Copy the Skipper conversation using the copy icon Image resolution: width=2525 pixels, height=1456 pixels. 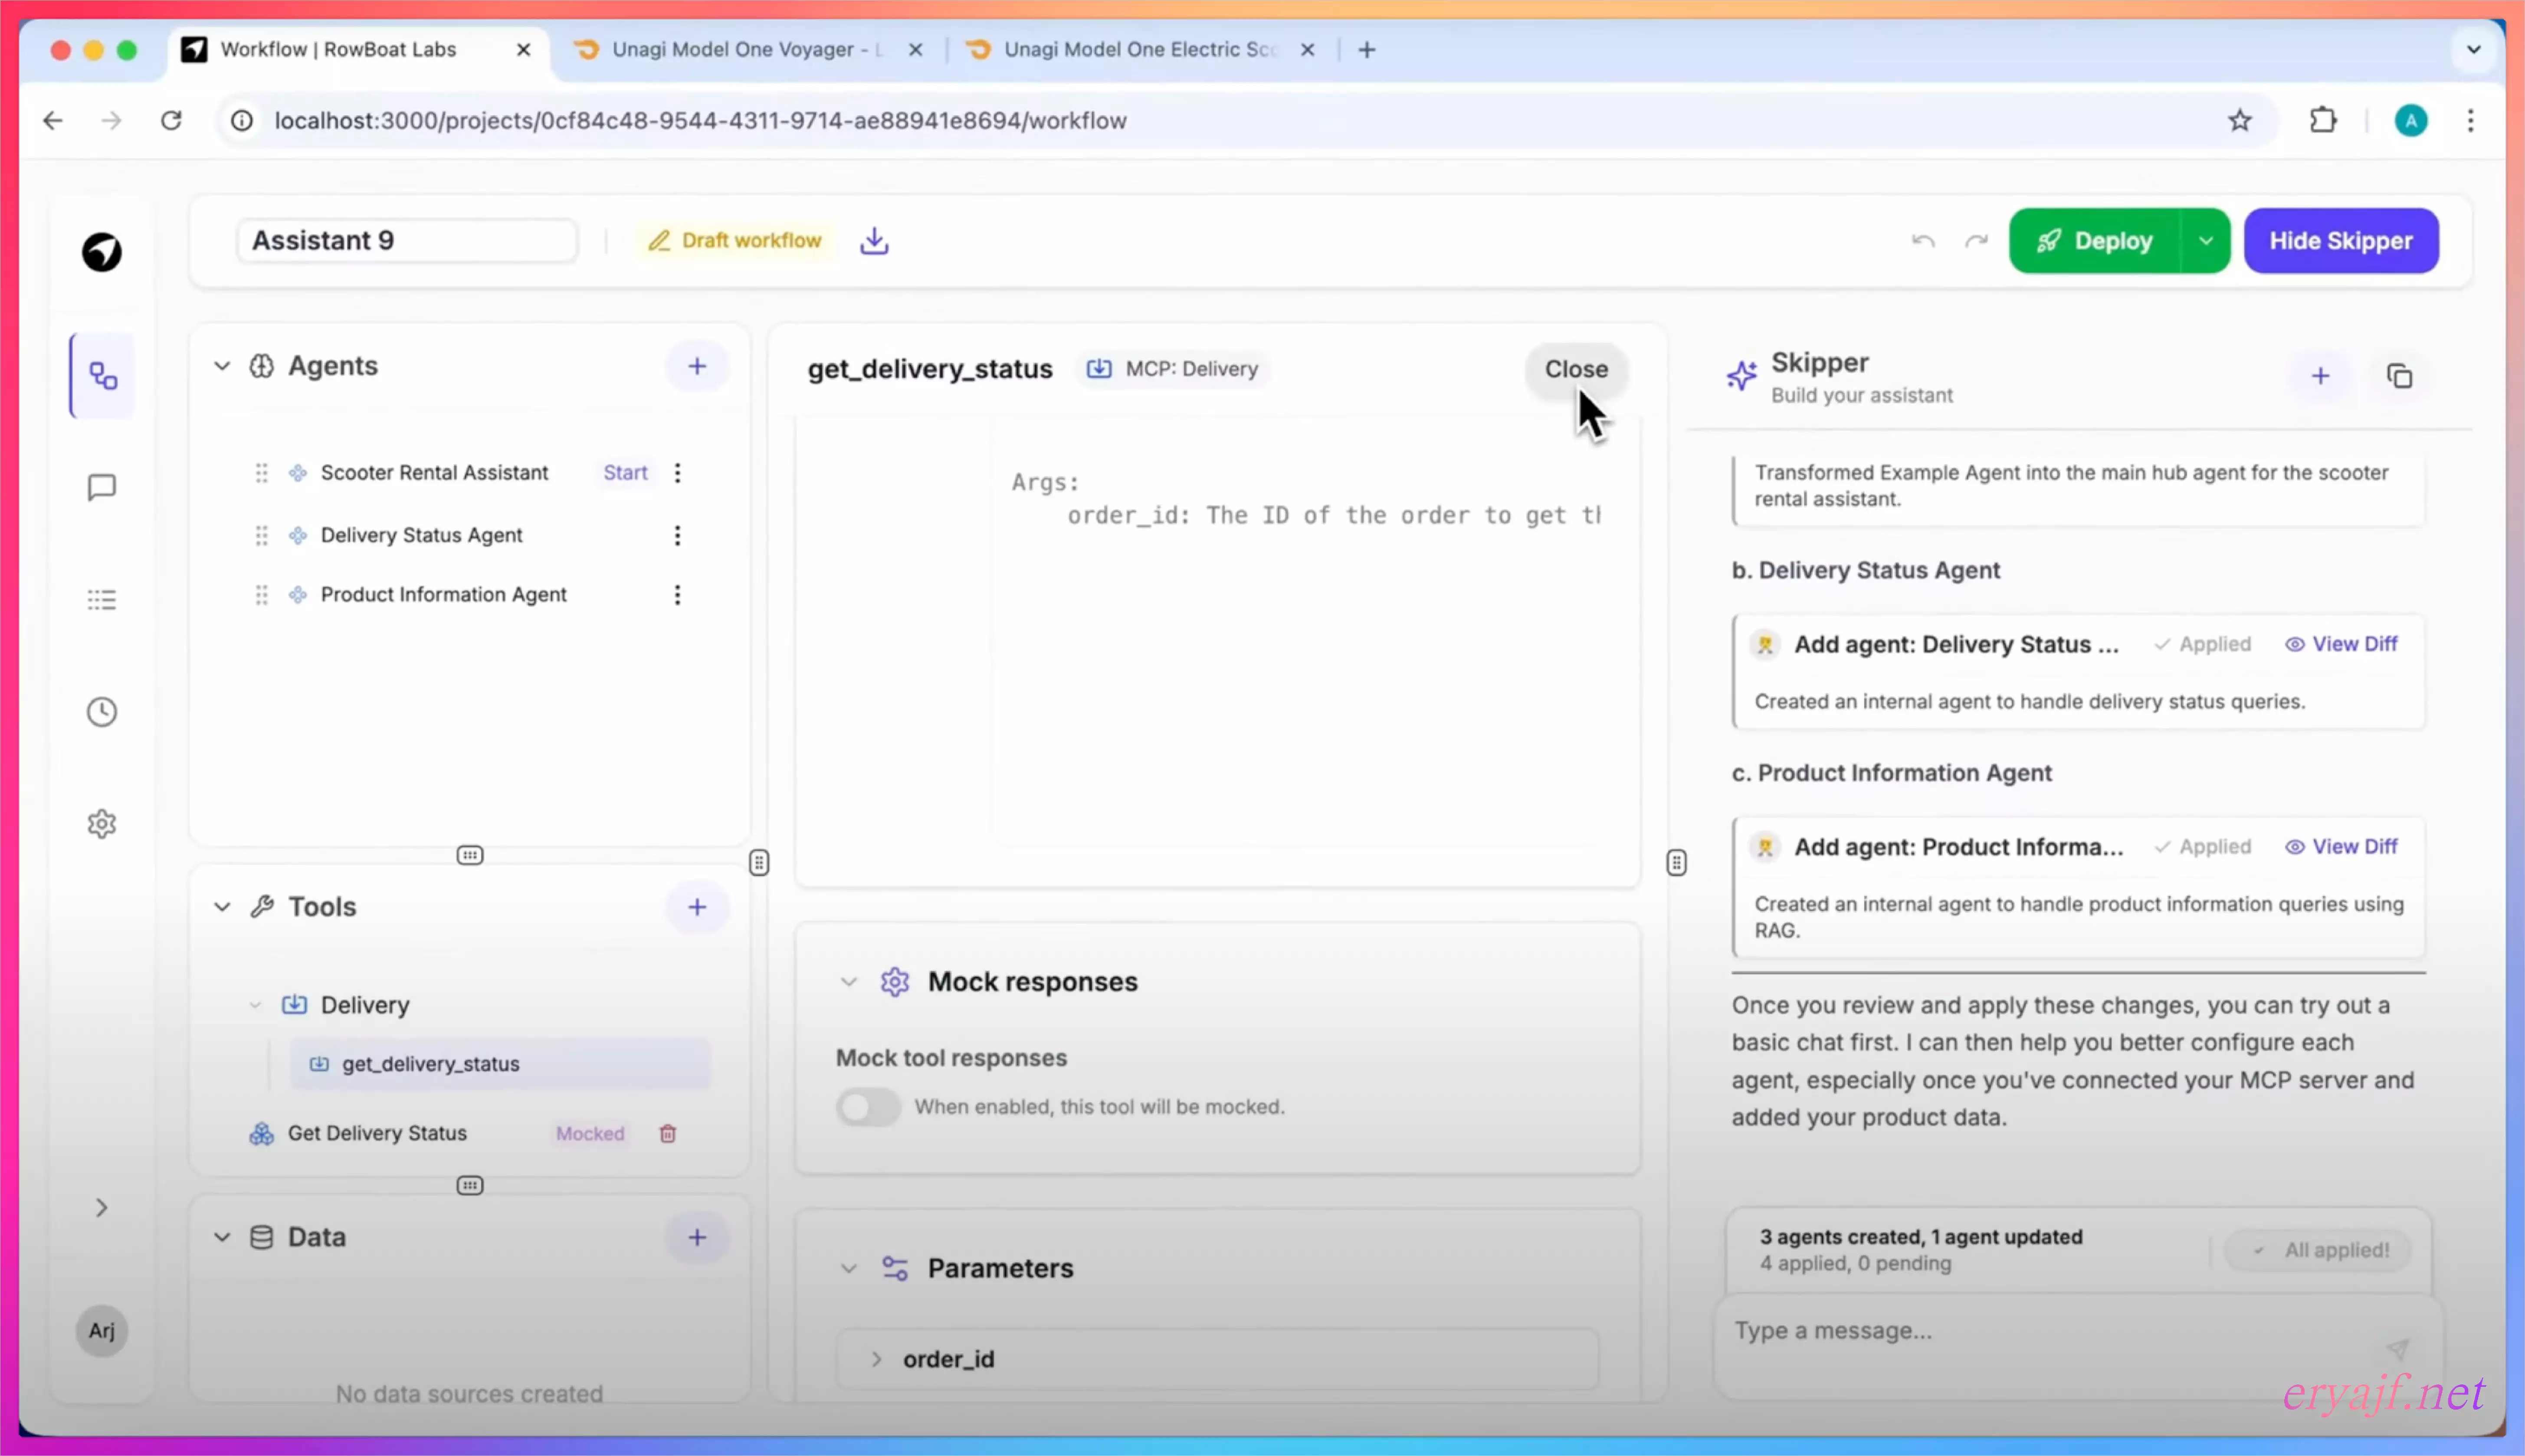point(2399,376)
